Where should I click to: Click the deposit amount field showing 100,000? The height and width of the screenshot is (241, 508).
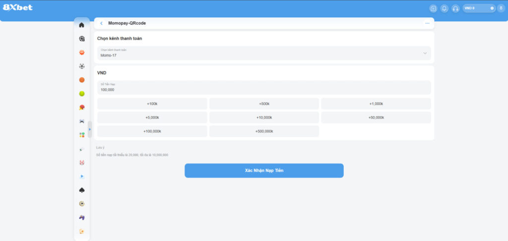[x=264, y=87]
